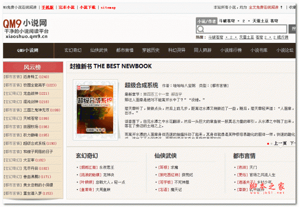Open novel 官场之风流人生
Viewport: 299px width, 207px height.
[262, 175]
